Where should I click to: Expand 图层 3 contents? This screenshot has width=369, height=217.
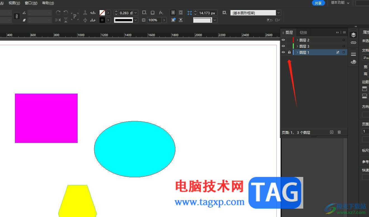pyautogui.click(x=297, y=46)
